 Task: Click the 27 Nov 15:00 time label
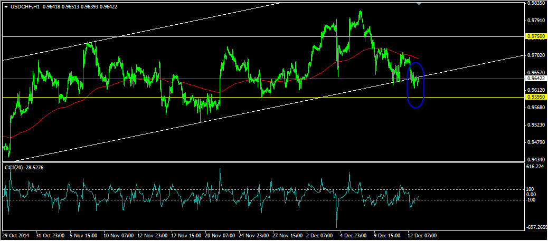287,236
